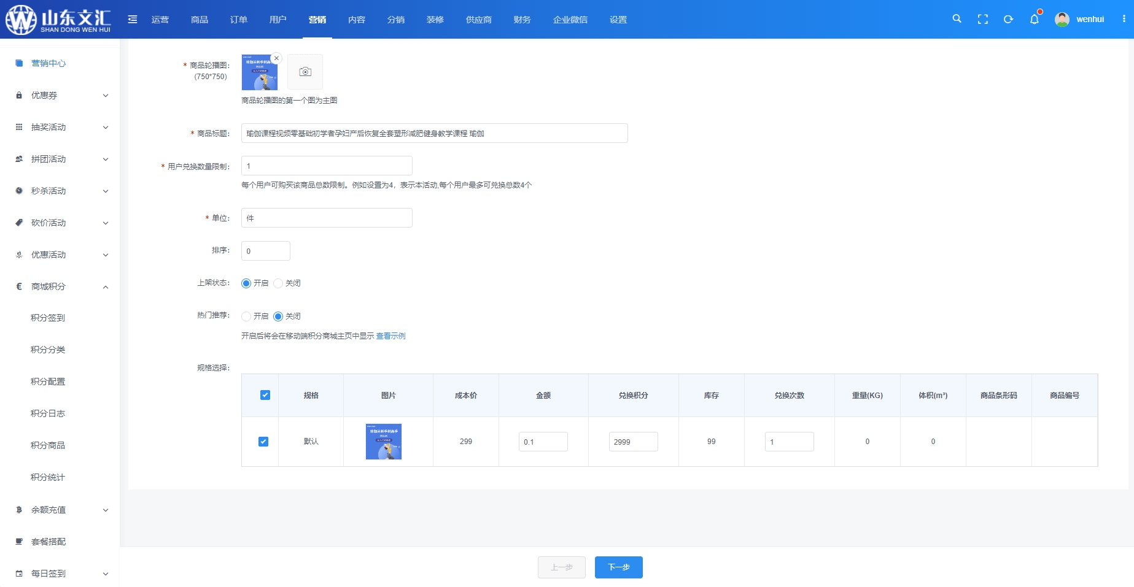Open the 分销 top menu
Screen dimensions: 1134x587
(396, 20)
